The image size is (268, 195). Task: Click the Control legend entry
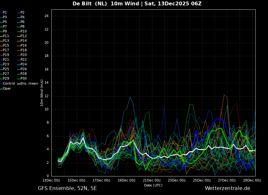[x=9, y=84]
